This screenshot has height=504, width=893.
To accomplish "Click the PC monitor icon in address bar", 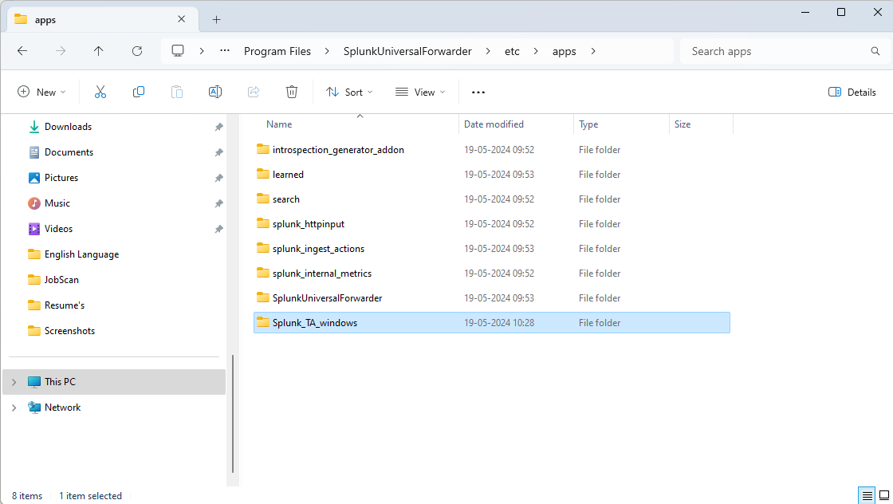I will tap(178, 51).
